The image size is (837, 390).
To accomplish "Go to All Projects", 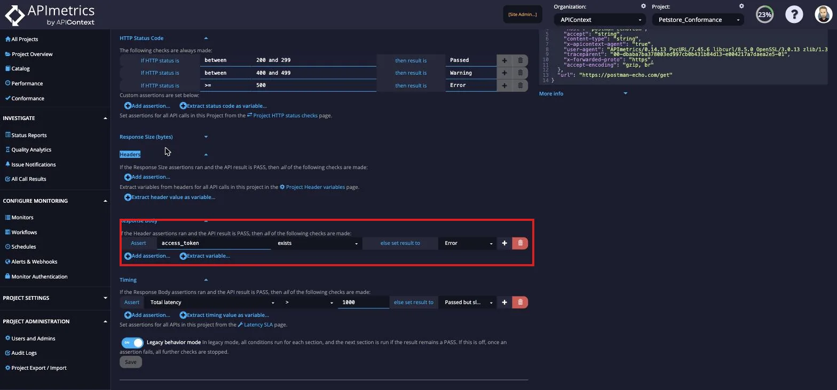I will tap(21, 39).
